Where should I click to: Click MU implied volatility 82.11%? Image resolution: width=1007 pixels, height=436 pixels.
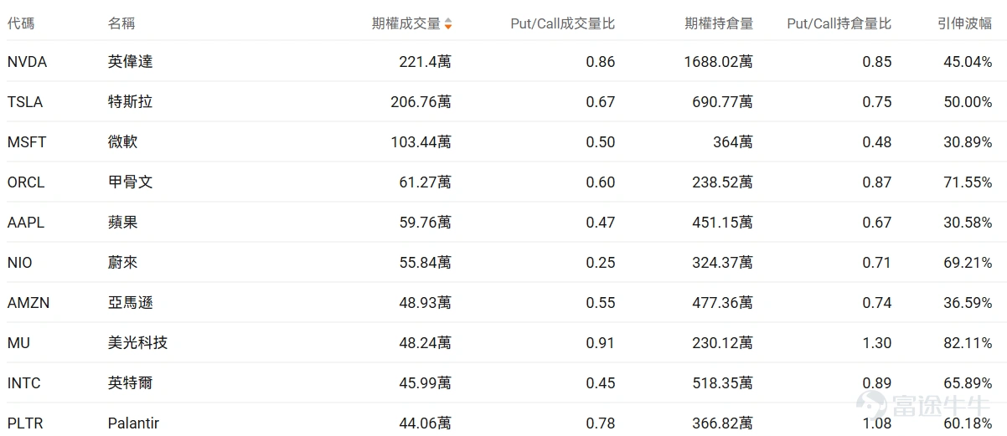point(968,343)
